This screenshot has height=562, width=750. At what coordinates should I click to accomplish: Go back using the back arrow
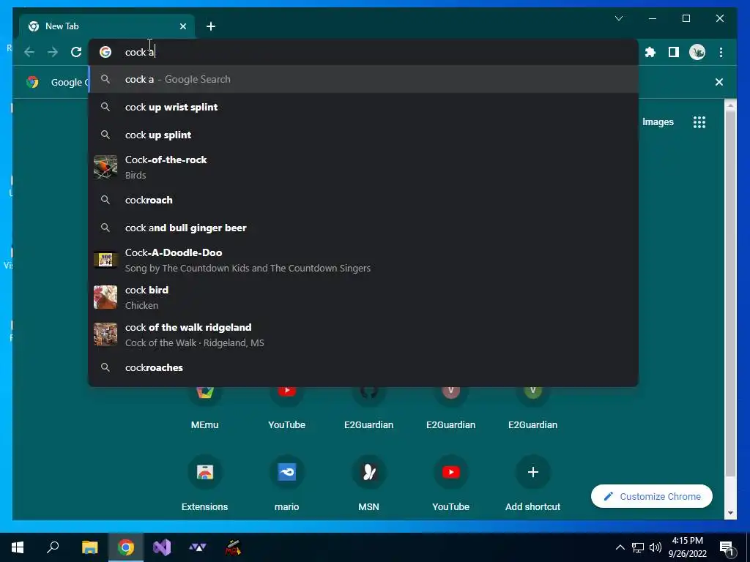pos(29,52)
